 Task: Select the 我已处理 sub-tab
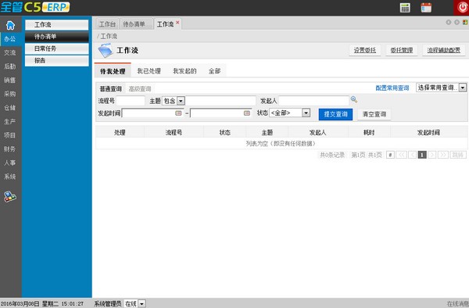(149, 71)
